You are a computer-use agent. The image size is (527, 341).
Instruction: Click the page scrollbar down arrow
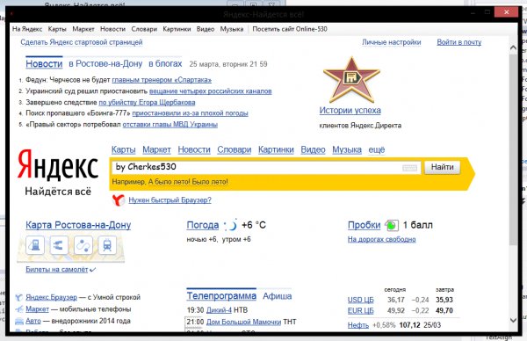coord(513,320)
